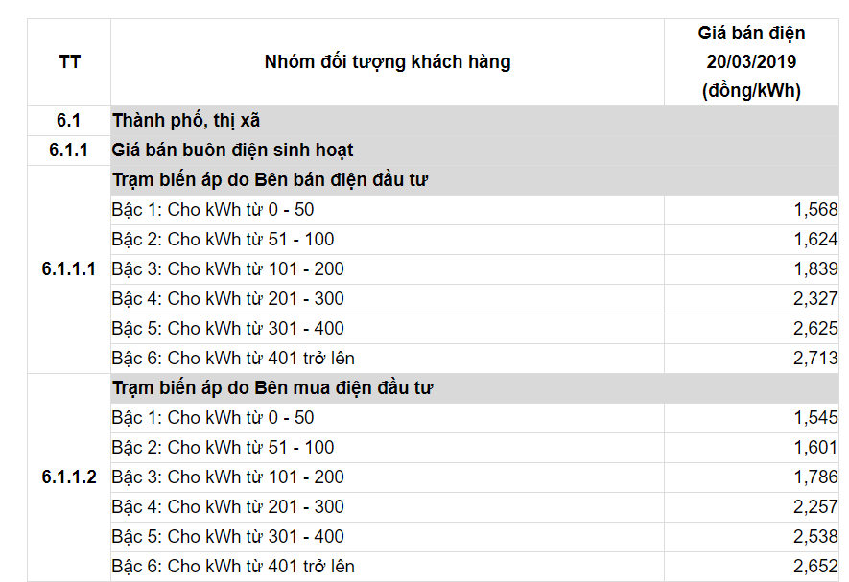Viewport: 849px width, 582px height.
Task: Click the Bậc 2 row with price 1,624
Action: tap(475, 240)
